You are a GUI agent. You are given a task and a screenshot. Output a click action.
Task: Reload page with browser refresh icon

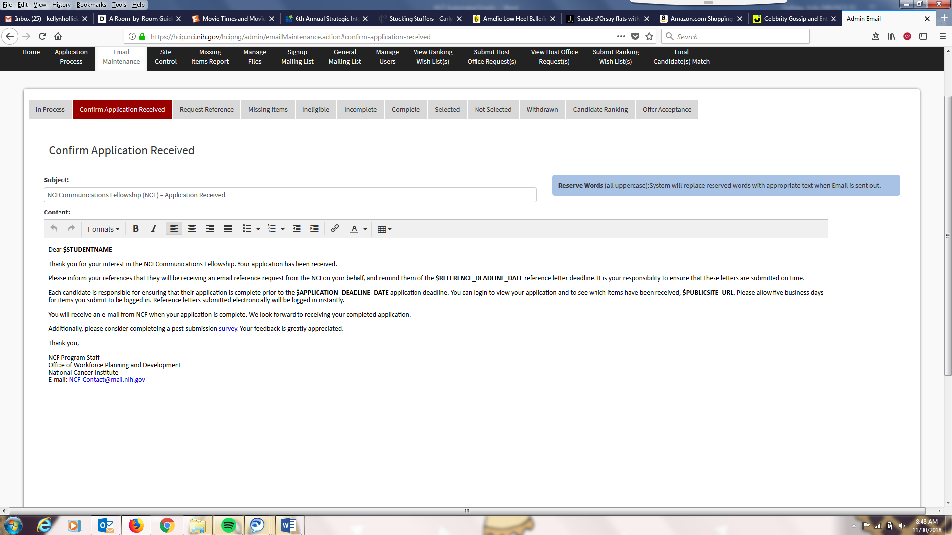[42, 36]
